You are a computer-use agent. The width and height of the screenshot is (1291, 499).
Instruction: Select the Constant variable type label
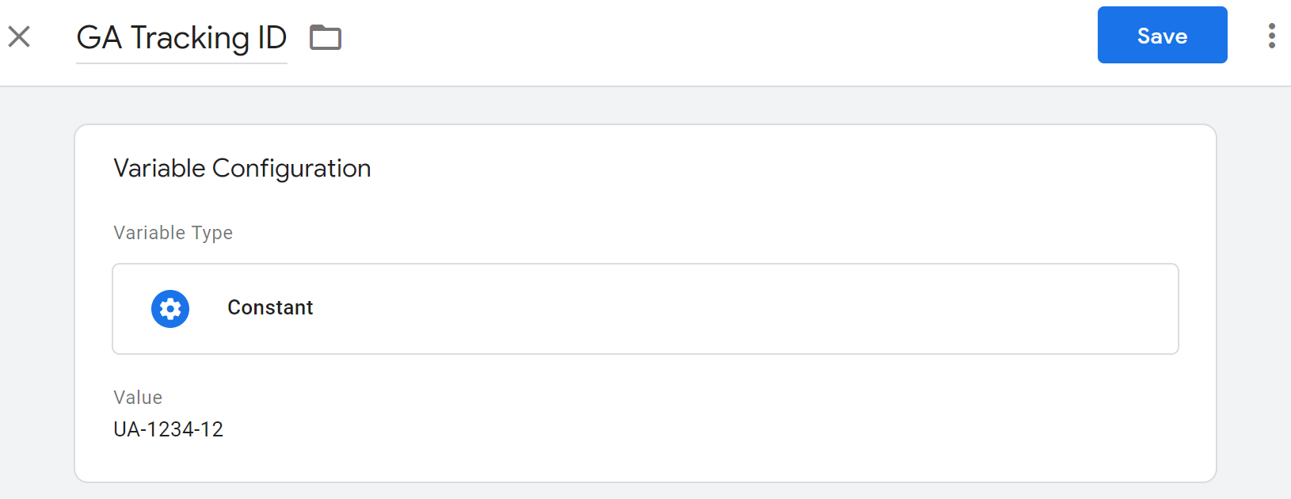270,308
